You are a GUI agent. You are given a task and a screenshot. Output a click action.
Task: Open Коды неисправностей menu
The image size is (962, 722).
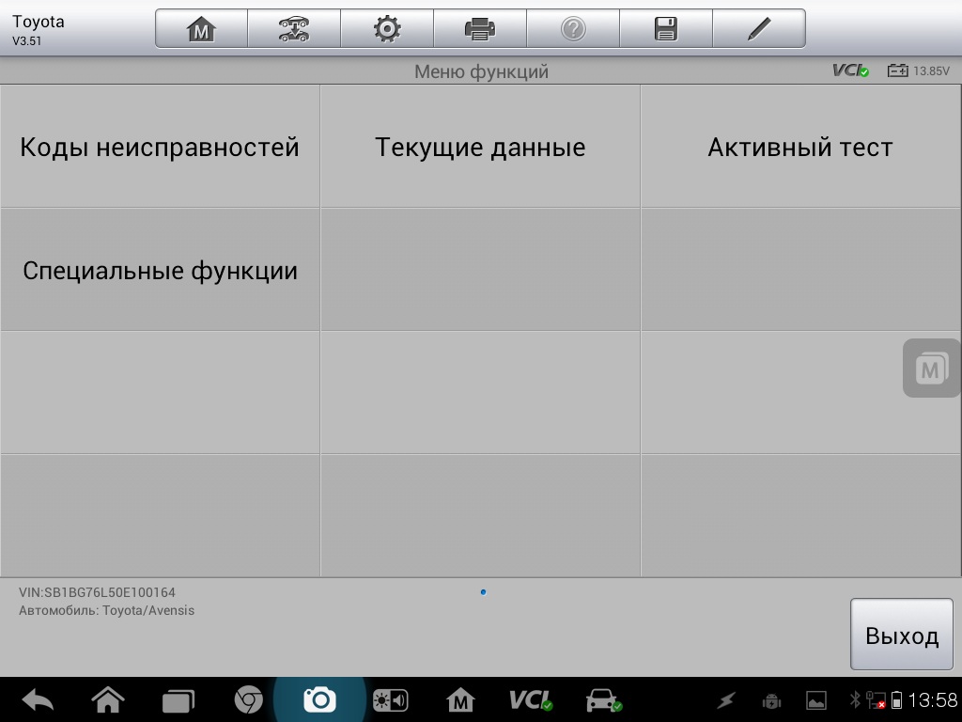pyautogui.click(x=160, y=147)
